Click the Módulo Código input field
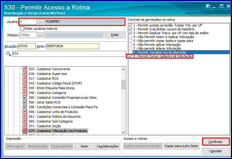Screen dimensions: 232x159 point(28,35)
